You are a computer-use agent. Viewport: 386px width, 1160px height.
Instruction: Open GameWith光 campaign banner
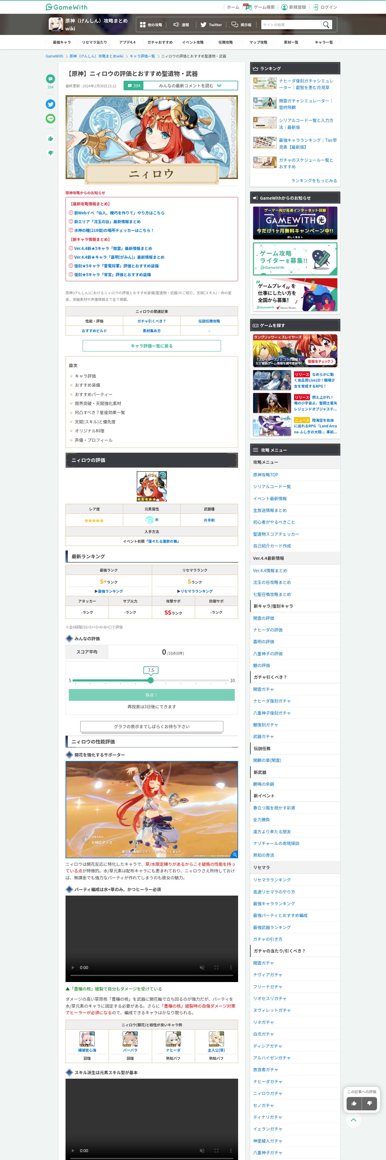(295, 223)
